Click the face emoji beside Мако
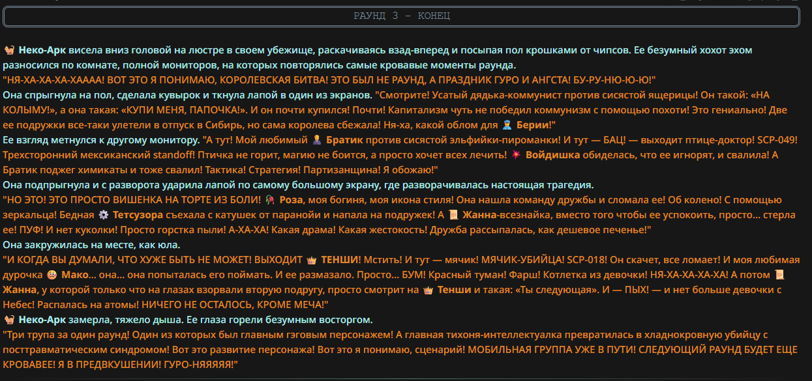The height and width of the screenshot is (381, 812). 52,275
